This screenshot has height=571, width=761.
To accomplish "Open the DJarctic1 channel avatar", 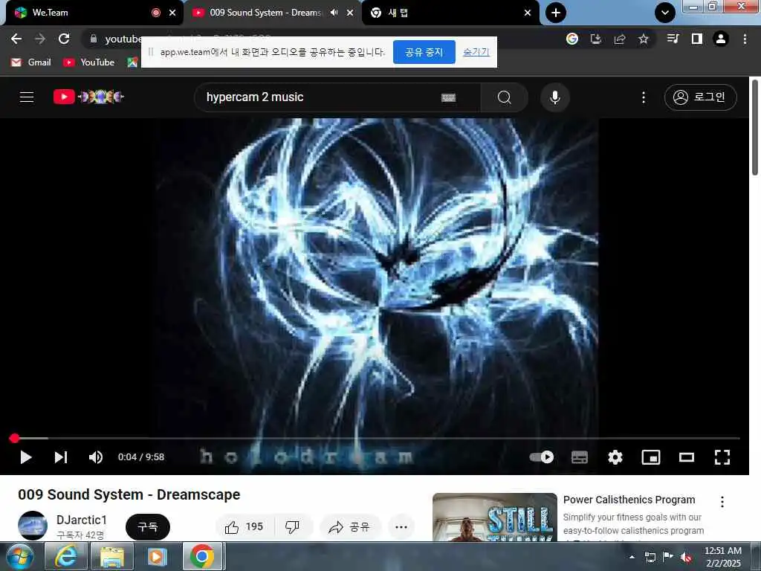I will [33, 526].
